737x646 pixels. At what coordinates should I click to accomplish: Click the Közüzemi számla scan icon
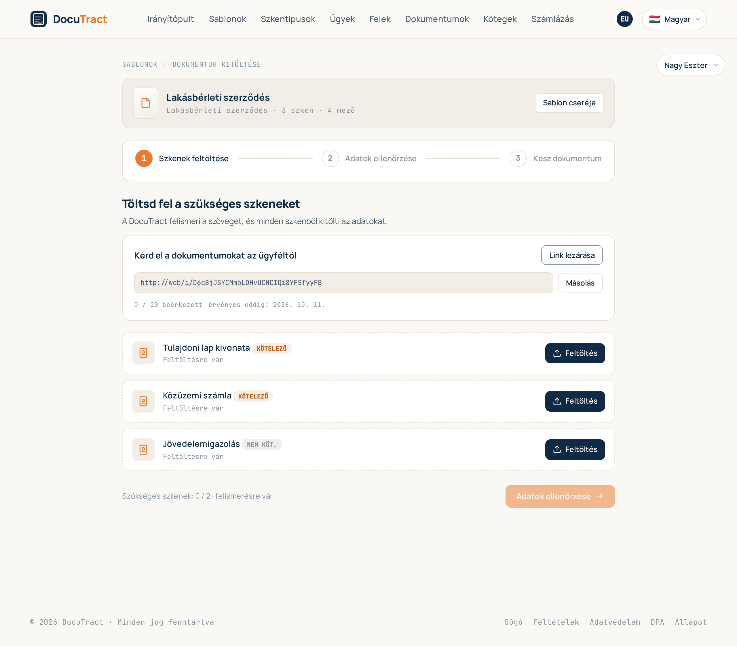(x=143, y=401)
